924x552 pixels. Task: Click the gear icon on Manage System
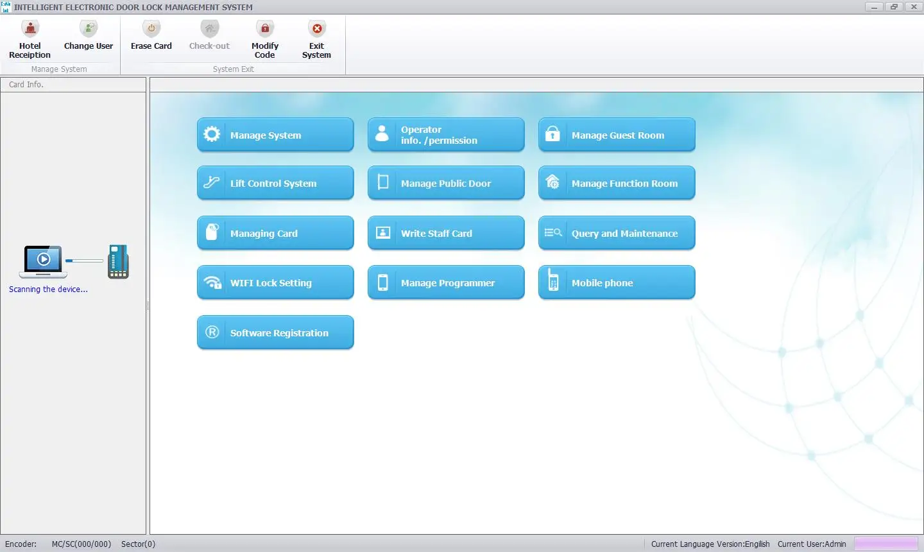pyautogui.click(x=212, y=134)
